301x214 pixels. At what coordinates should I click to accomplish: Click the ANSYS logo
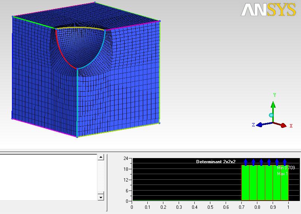(268, 10)
